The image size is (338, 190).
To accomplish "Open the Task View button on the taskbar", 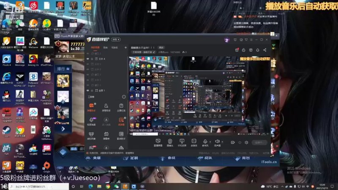I will 82,187.
